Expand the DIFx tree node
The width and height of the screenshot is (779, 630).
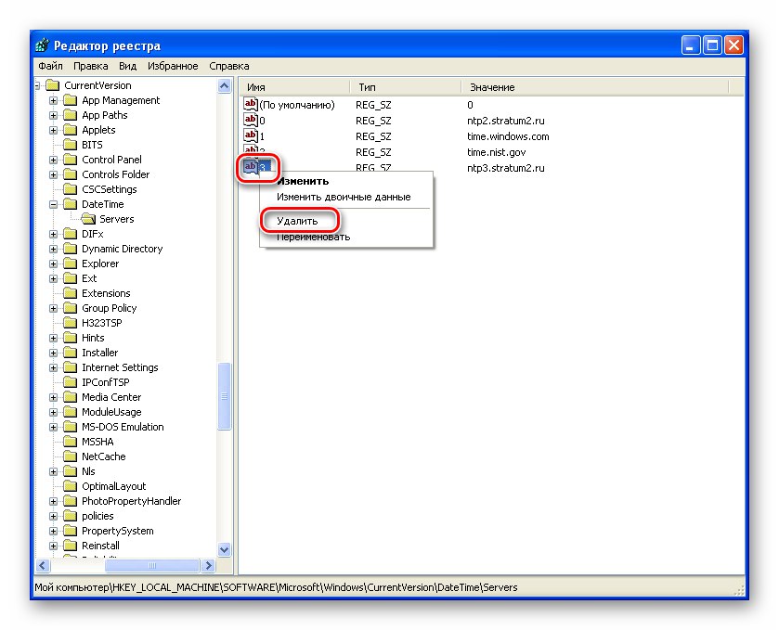53,235
